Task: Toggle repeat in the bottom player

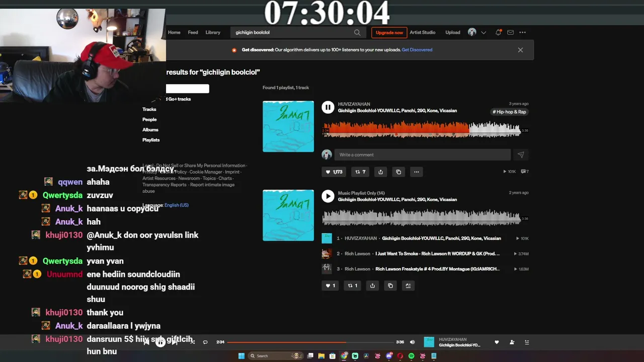Action: pos(205,342)
